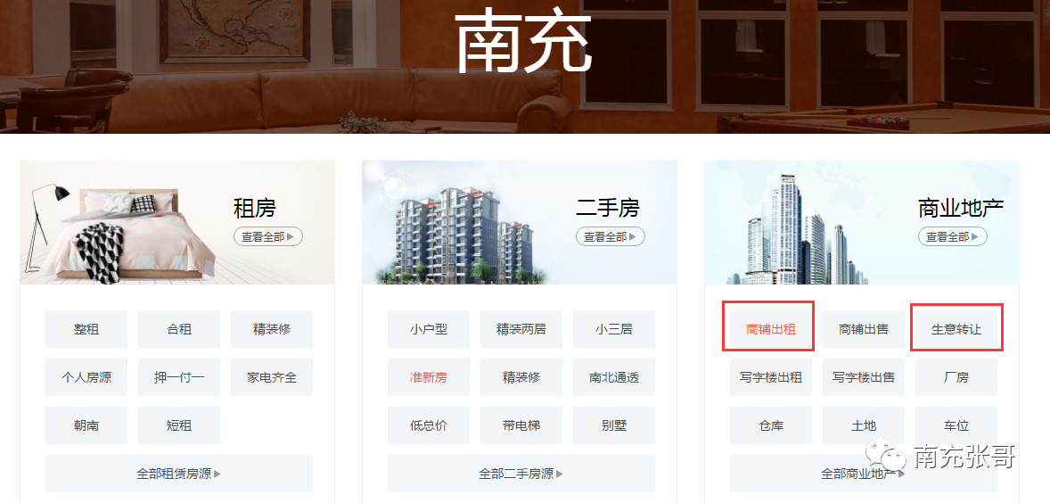
Task: Choose the 押一付一 tag
Action: coord(179,377)
